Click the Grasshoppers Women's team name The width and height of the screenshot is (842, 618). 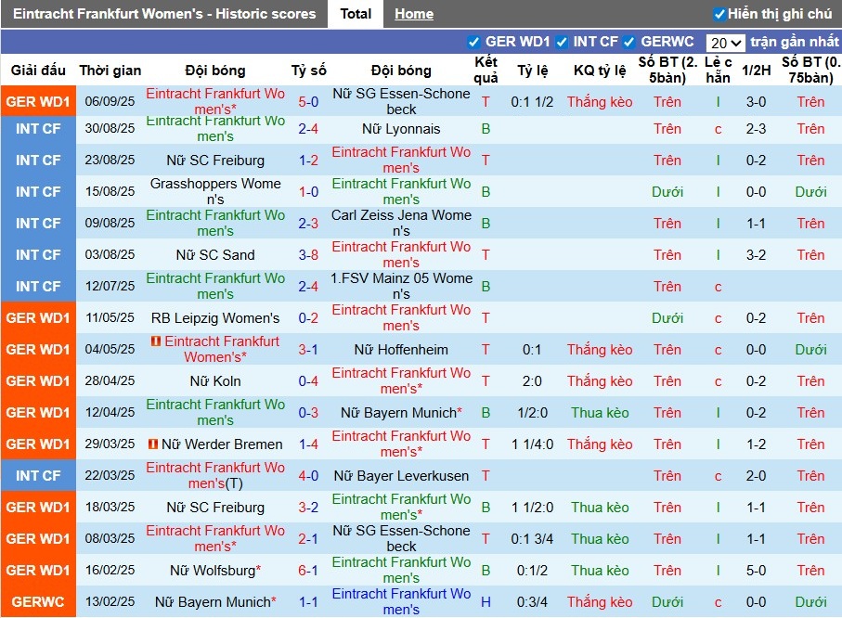(215, 191)
